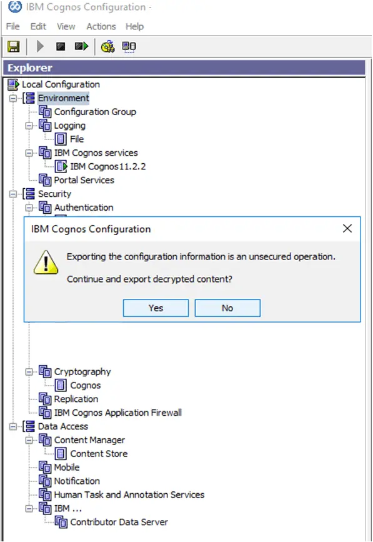Click the IBM Cognos services icon
This screenshot has height=542, width=373.
[45, 153]
